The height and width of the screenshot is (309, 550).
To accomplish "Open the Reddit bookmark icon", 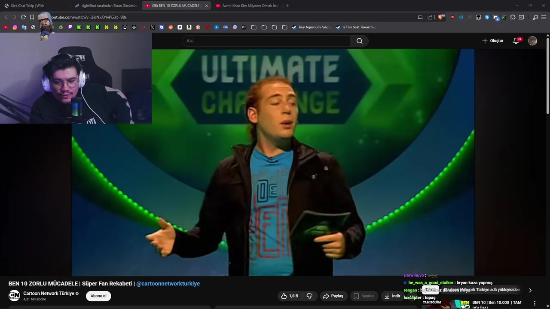I will click(x=171, y=27).
